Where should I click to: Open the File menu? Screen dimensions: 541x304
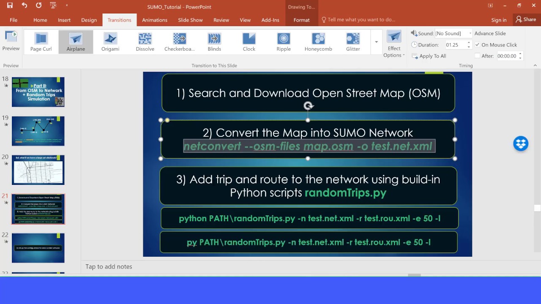pos(14,20)
